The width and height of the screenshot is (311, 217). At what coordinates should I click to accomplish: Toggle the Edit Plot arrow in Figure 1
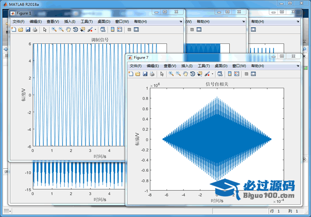pos(45,30)
